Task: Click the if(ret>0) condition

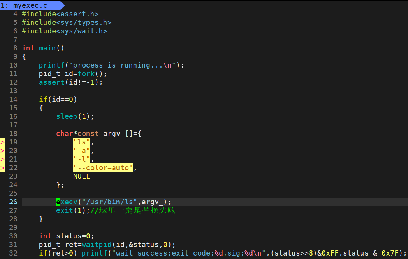Action: coord(58,253)
